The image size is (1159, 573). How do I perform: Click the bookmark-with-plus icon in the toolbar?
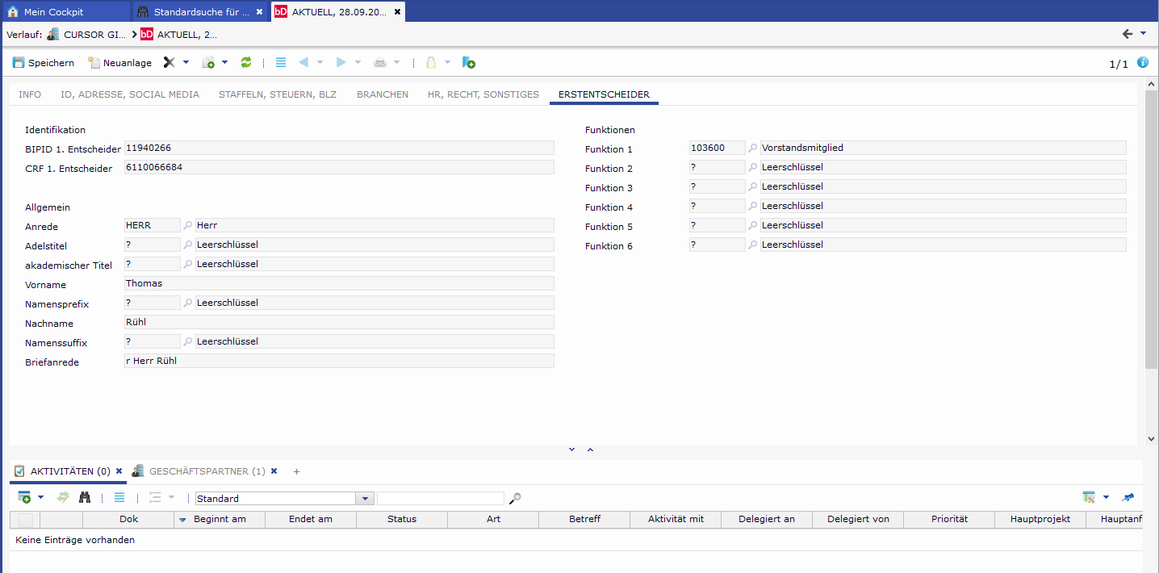click(x=468, y=62)
